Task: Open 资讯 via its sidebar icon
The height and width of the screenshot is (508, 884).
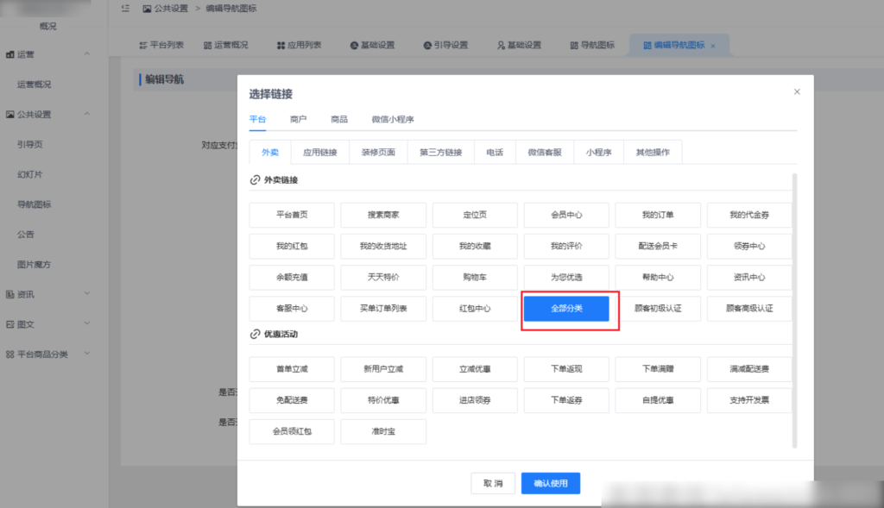Action: (x=9, y=295)
